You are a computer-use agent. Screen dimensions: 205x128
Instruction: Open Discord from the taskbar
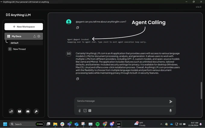point(112,124)
